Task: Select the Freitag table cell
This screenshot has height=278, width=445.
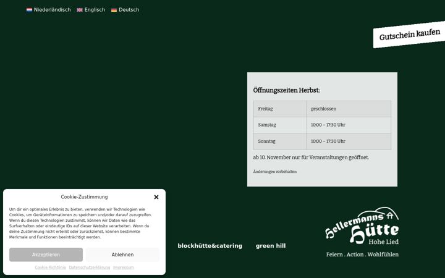Action: [280, 109]
